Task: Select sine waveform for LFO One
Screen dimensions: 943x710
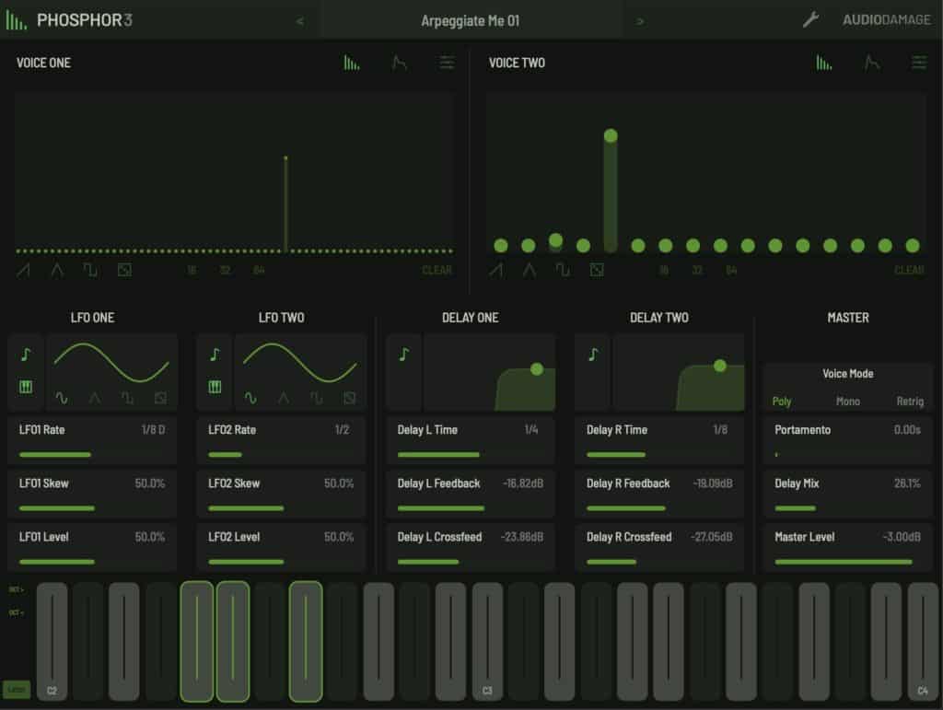Action: coord(62,398)
